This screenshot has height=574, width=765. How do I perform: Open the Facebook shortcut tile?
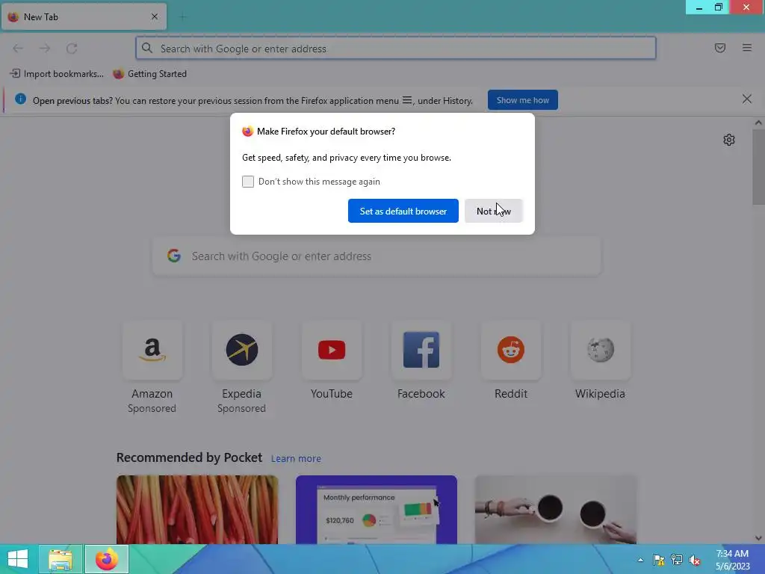(x=421, y=350)
